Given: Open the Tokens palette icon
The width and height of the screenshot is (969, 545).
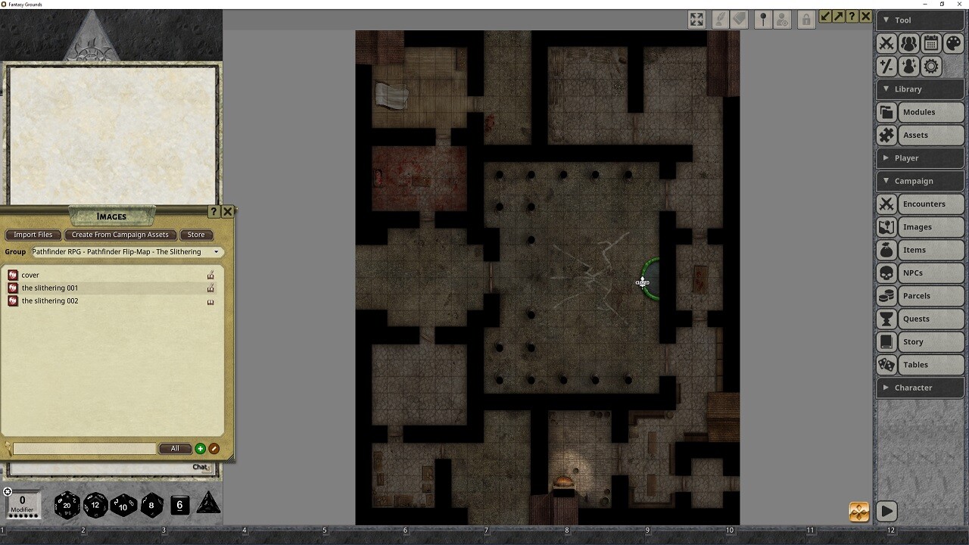Looking at the screenshot, I should coord(952,43).
